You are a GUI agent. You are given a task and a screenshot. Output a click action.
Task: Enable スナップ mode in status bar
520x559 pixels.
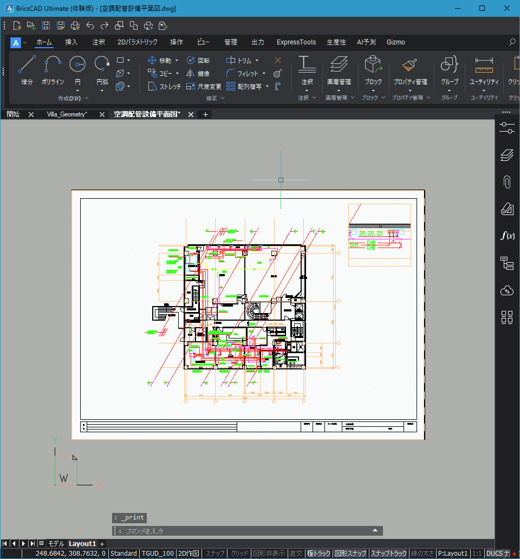[x=214, y=553]
